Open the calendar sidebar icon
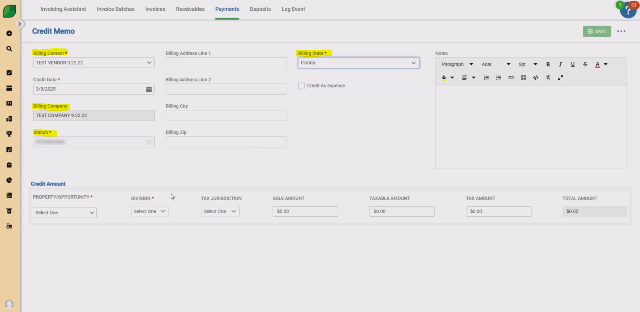Image resolution: width=640 pixels, height=312 pixels. [9, 88]
